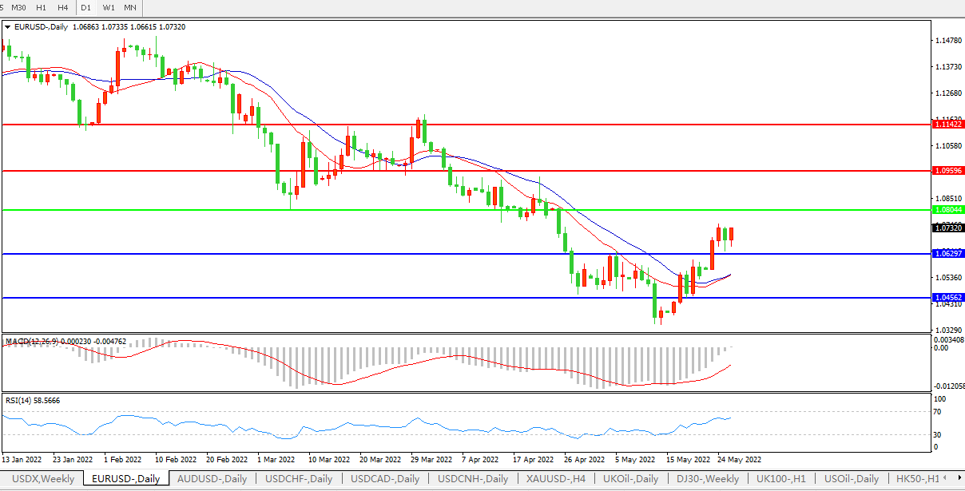
Task: Set chart period to H4
Action: pos(62,7)
